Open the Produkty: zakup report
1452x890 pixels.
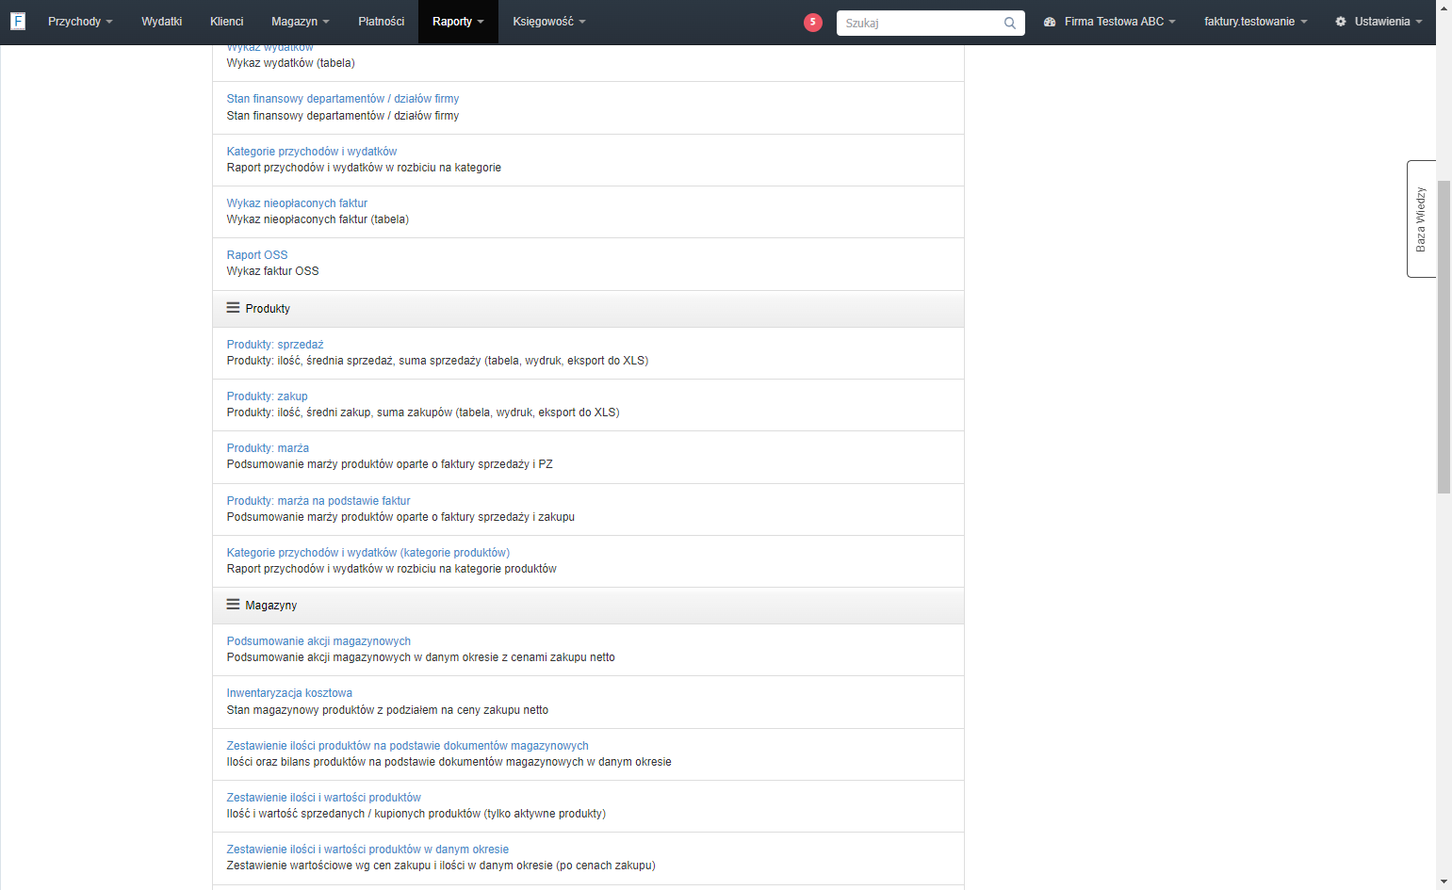[268, 396]
